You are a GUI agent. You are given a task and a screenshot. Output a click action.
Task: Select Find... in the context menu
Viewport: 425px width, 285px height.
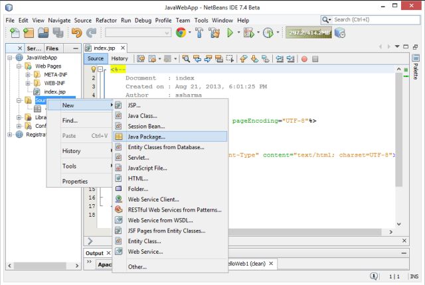[x=80, y=121]
